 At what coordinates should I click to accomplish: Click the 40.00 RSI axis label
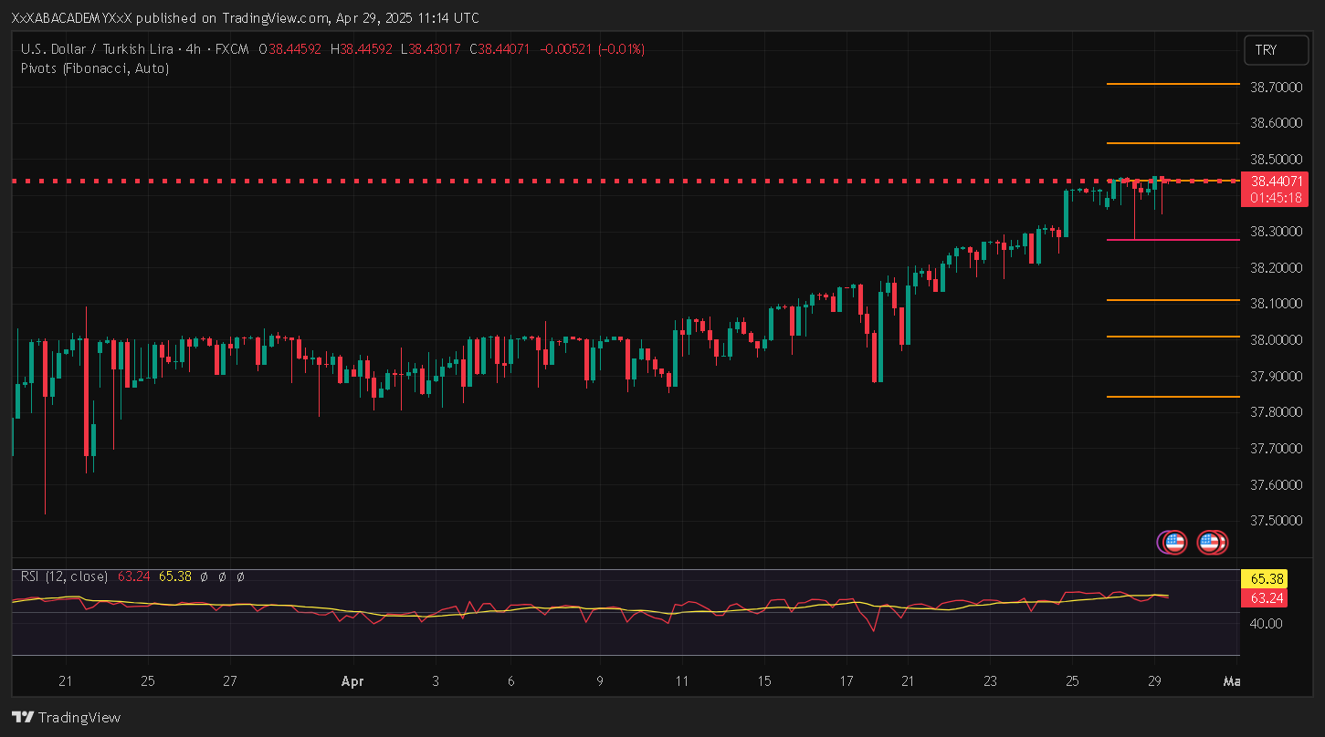click(x=1267, y=624)
